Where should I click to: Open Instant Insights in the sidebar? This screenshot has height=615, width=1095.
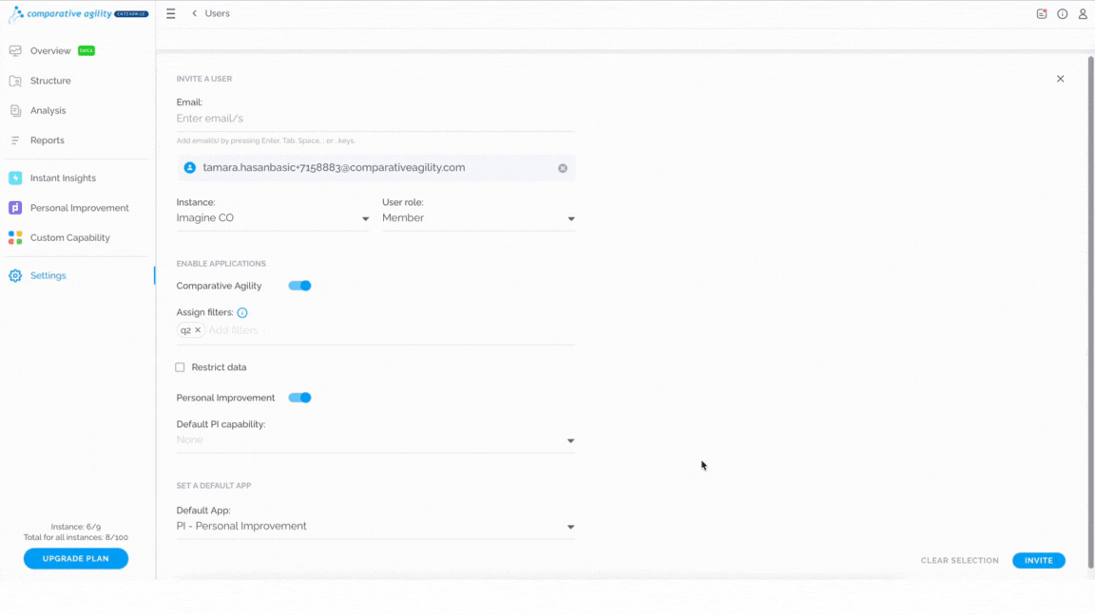63,177
